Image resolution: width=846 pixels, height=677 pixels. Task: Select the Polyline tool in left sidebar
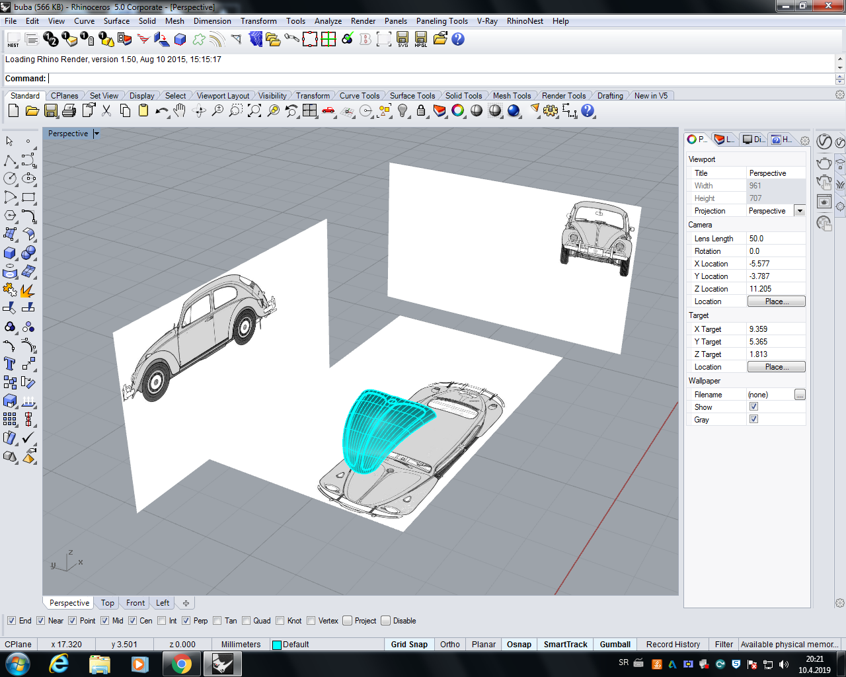(10, 160)
